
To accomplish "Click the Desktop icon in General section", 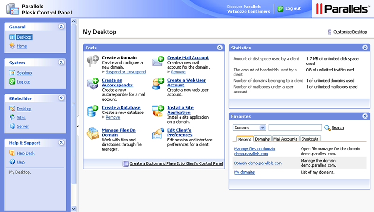I will coord(13,37).
